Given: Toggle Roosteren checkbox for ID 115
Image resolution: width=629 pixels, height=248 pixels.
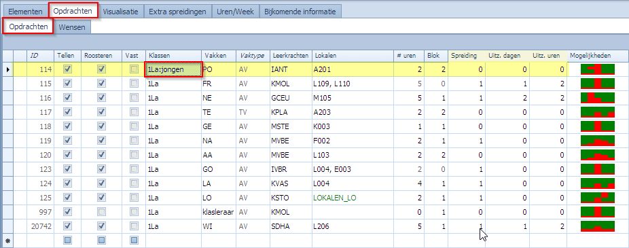Looking at the screenshot, I should pyautogui.click(x=101, y=84).
